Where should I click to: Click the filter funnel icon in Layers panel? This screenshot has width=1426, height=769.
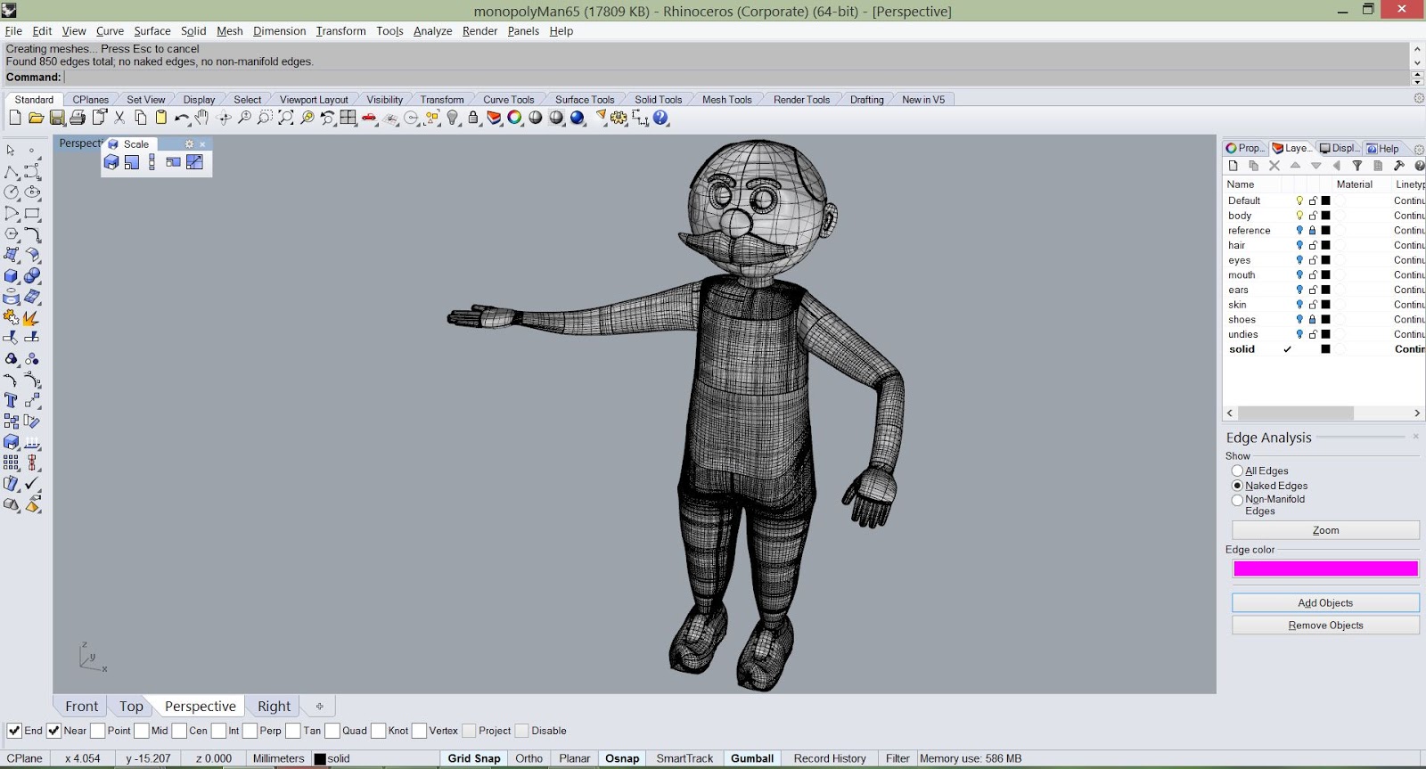(1357, 166)
